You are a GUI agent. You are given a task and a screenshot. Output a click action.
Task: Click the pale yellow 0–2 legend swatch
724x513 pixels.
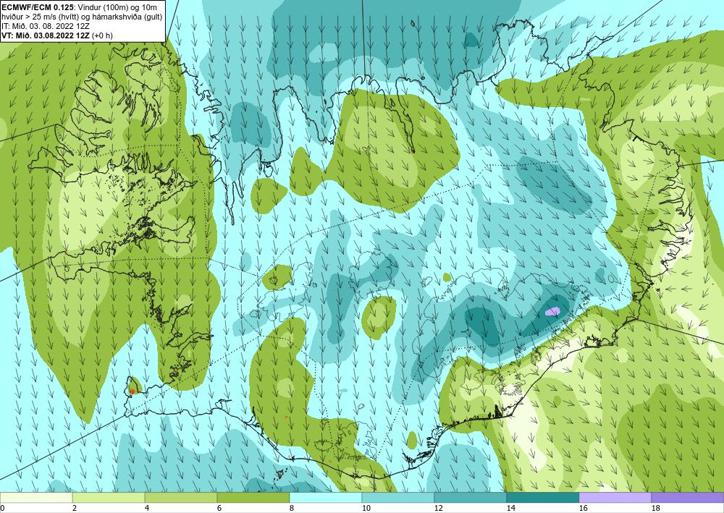pyautogui.click(x=36, y=498)
